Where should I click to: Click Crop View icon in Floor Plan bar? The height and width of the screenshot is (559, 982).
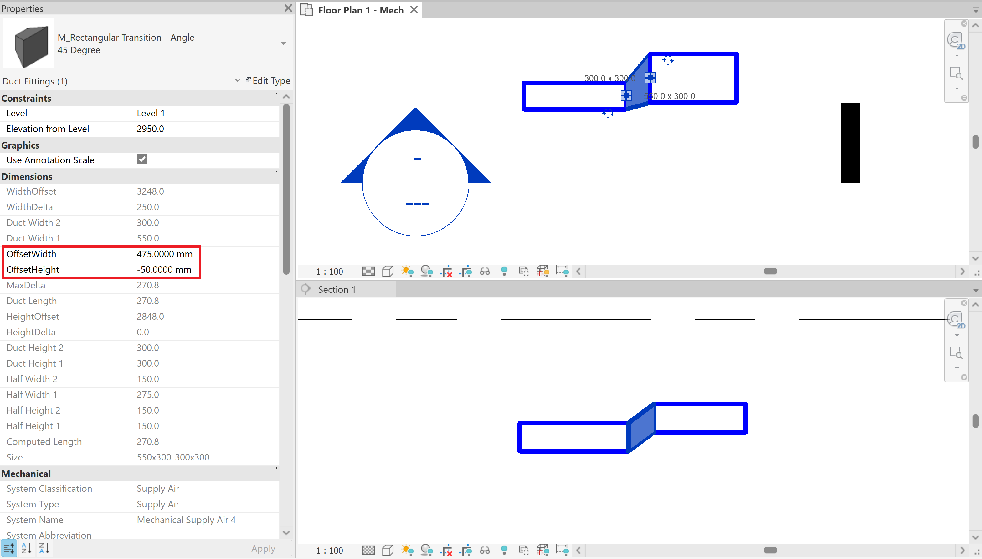[x=446, y=272]
